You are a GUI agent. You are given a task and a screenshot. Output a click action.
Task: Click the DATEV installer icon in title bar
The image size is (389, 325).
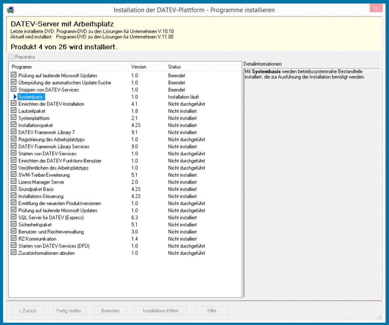11,10
